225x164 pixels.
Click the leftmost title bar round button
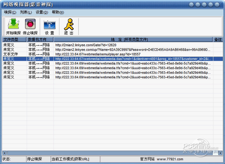[x=191, y=5]
